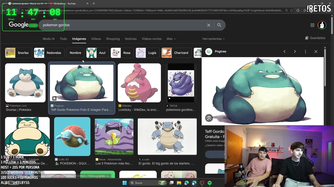
Task: Click the Pngtree site logo in preview
Action: pyautogui.click(x=209, y=51)
